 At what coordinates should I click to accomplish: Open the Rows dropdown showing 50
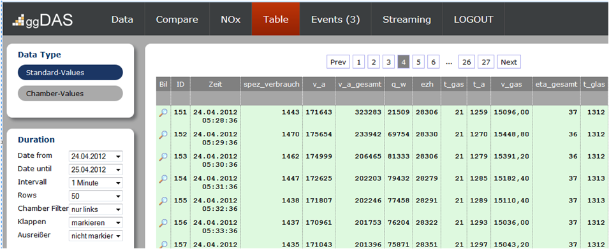point(96,196)
